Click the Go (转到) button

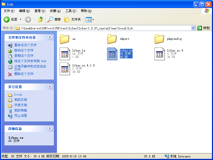pos(204,28)
